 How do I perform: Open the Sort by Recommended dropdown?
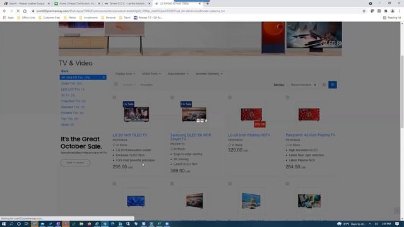(303, 84)
